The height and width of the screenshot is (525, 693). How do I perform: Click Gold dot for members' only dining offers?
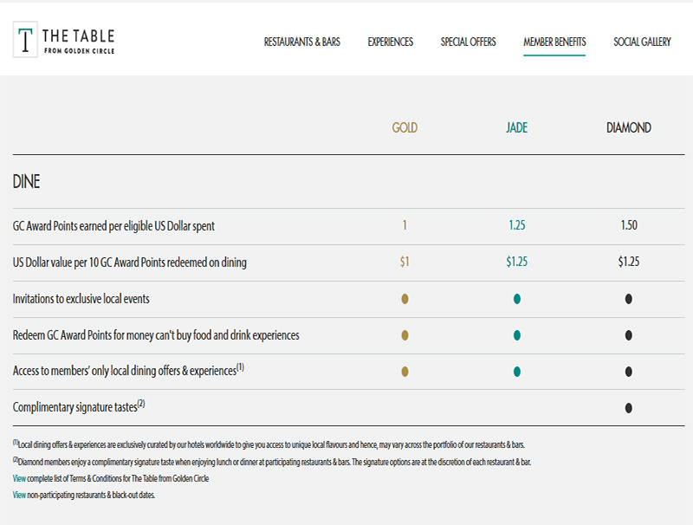click(x=405, y=372)
